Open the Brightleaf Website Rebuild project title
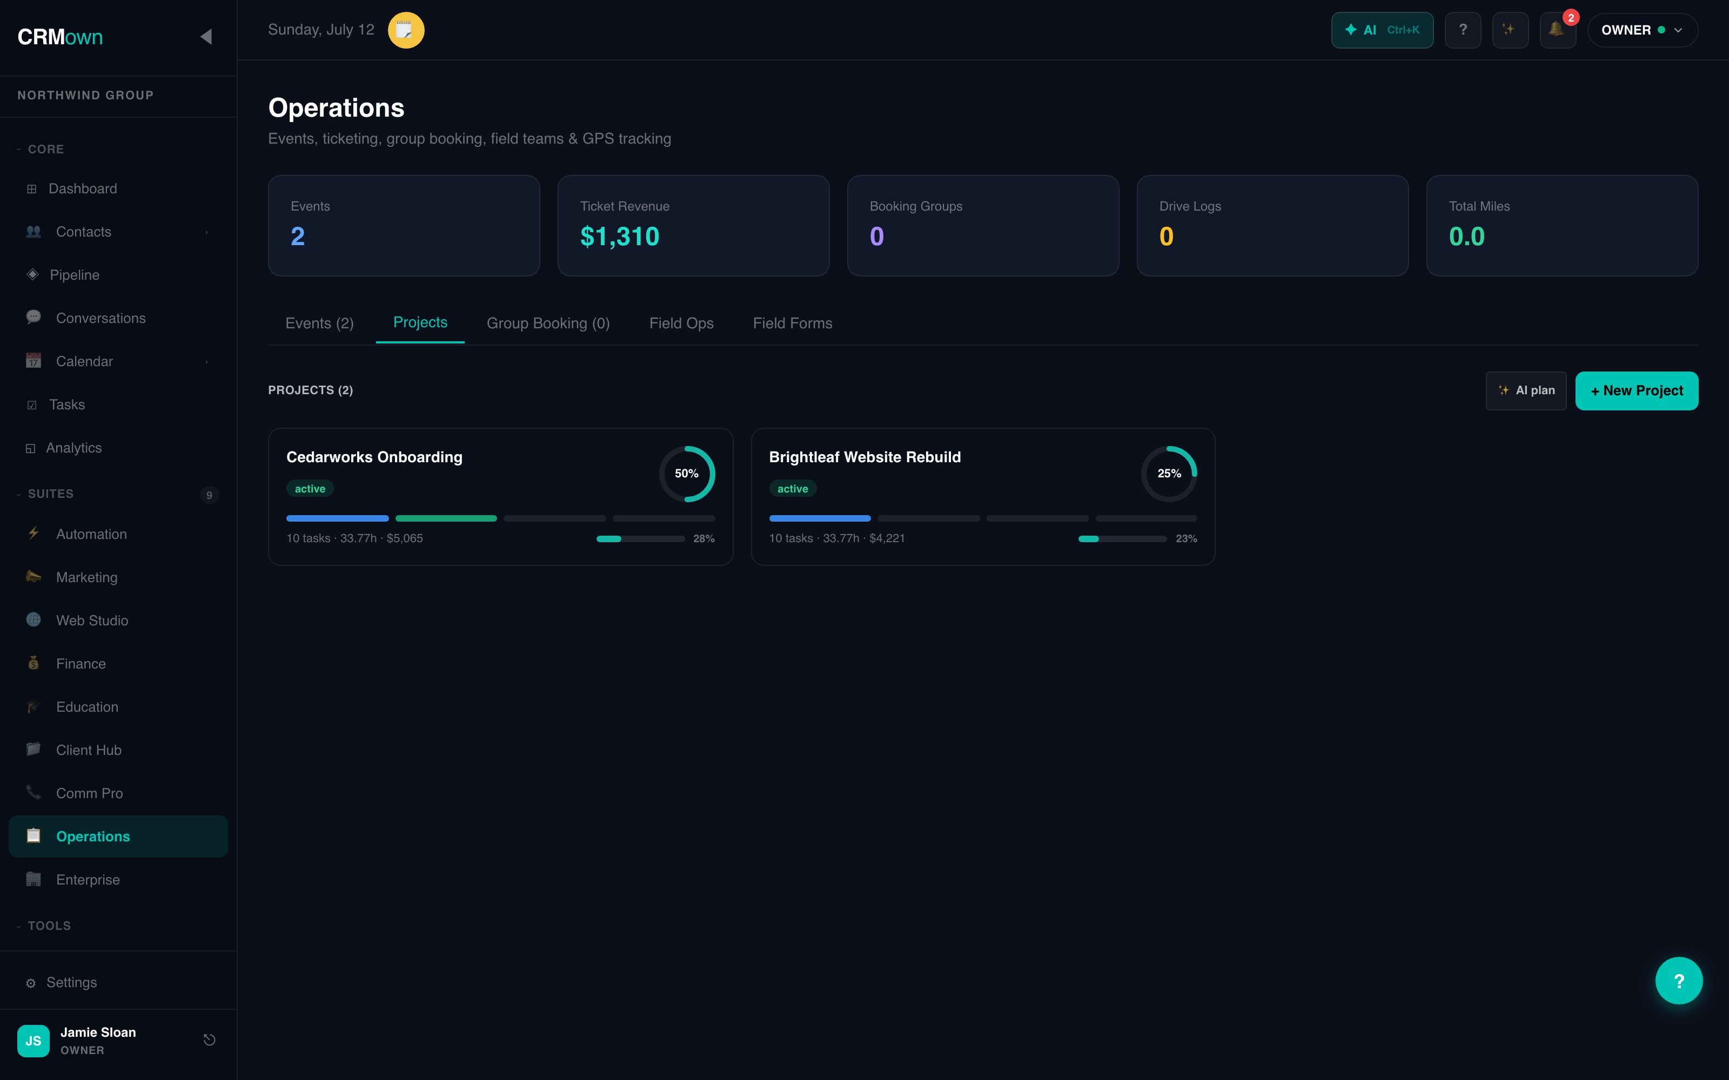Screen dimensions: 1729x1080 point(864,456)
